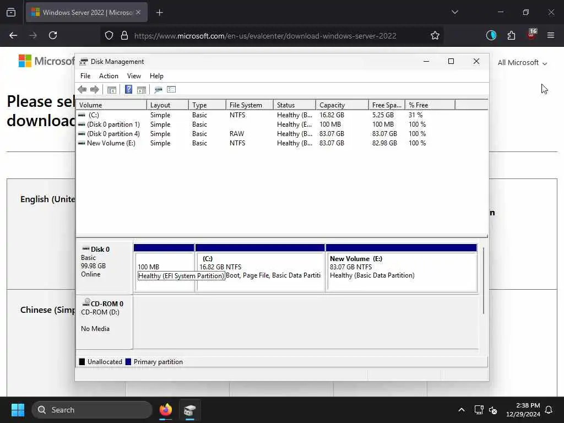This screenshot has width=564, height=423.
Task: Open the View menu
Action: [x=134, y=76]
